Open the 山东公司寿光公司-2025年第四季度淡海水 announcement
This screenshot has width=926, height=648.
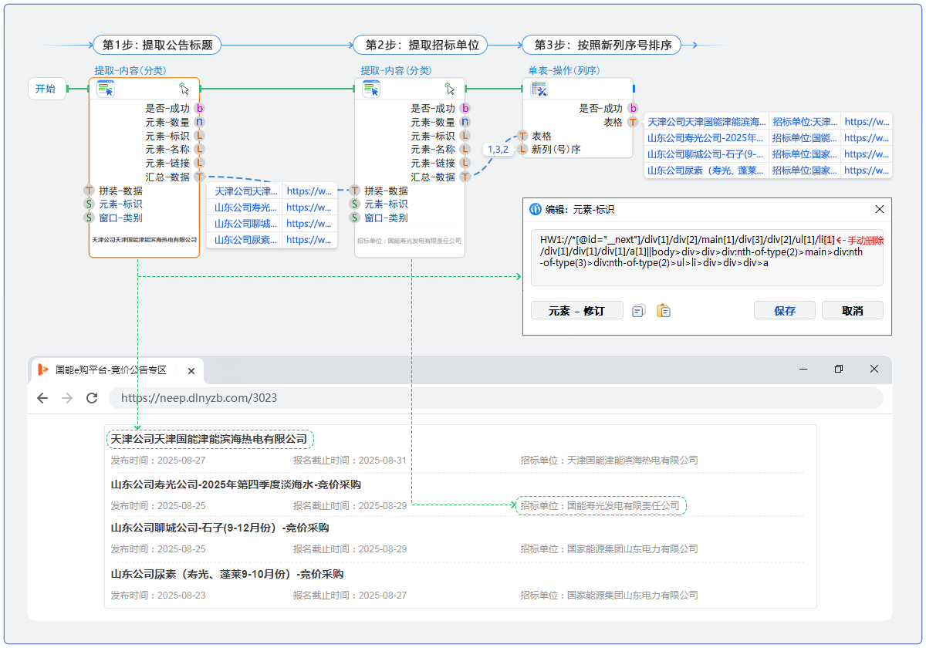click(236, 484)
